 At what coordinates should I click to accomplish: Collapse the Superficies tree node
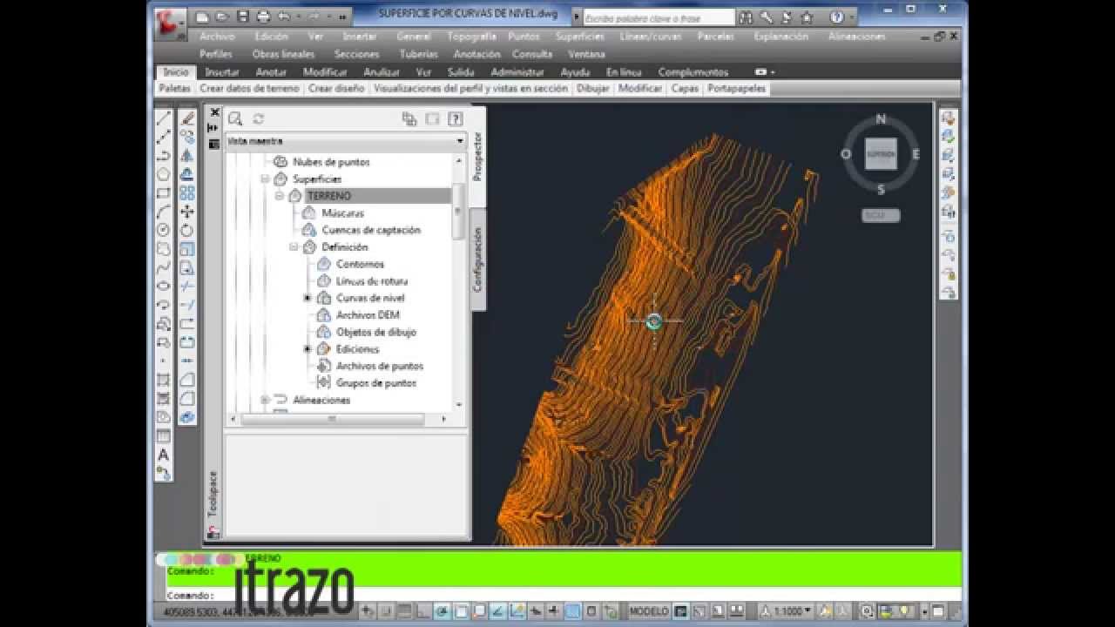(x=265, y=179)
